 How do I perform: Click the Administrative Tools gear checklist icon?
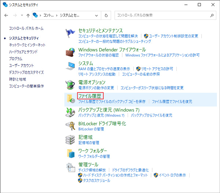[x=70, y=167]
